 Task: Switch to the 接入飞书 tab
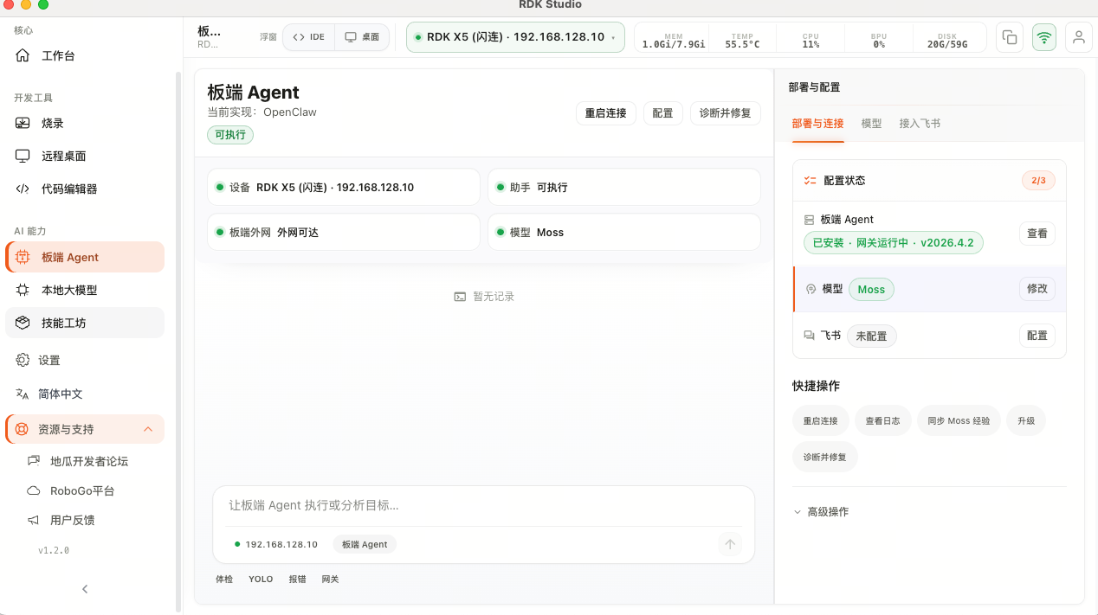click(920, 124)
